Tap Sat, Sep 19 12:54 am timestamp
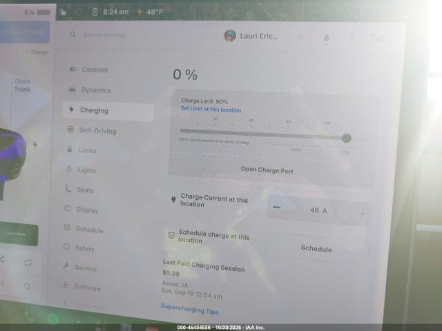The image size is (442, 331). [x=192, y=292]
